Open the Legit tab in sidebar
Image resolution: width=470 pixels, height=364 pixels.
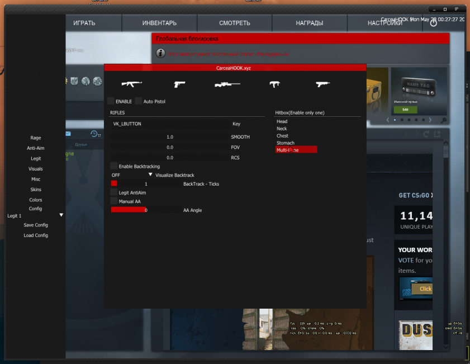[36, 158]
